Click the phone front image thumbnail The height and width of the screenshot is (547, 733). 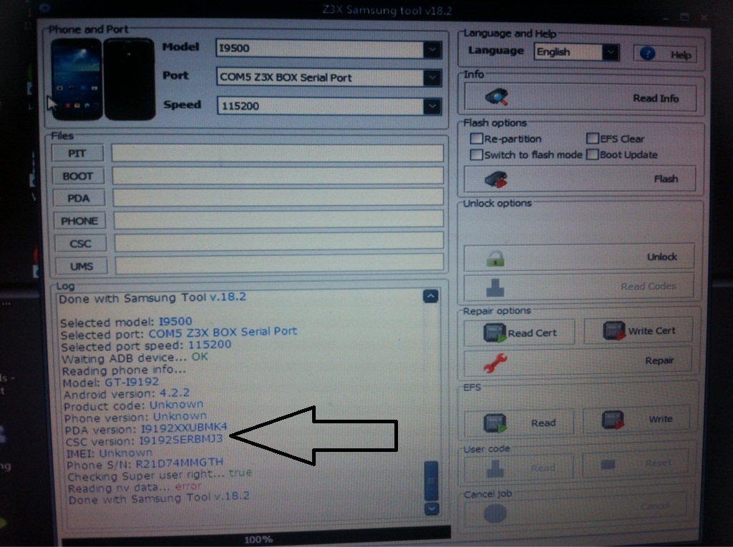tap(76, 79)
